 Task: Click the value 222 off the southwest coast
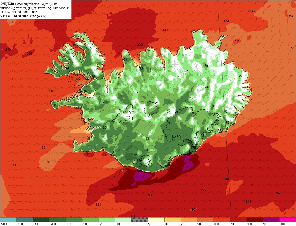(86, 154)
